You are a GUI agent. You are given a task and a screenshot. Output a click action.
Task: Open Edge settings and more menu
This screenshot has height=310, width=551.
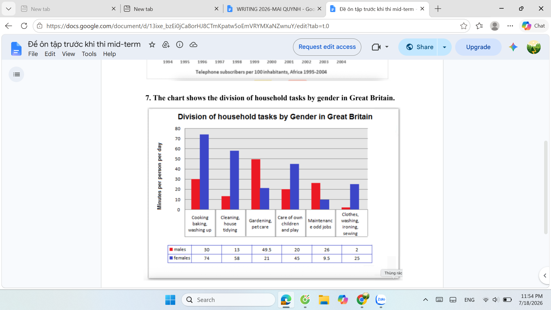click(510, 26)
